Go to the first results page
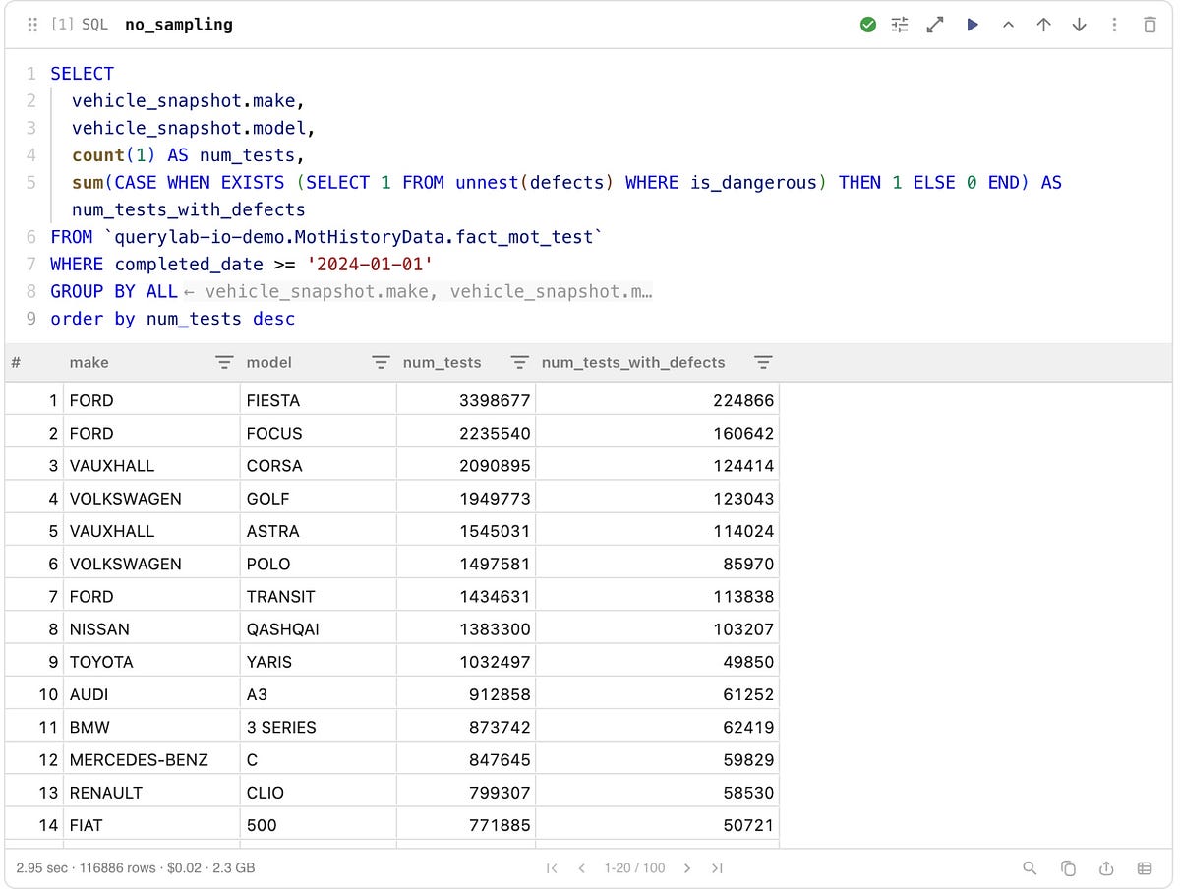Viewport: 1180px width, 893px height. (552, 868)
